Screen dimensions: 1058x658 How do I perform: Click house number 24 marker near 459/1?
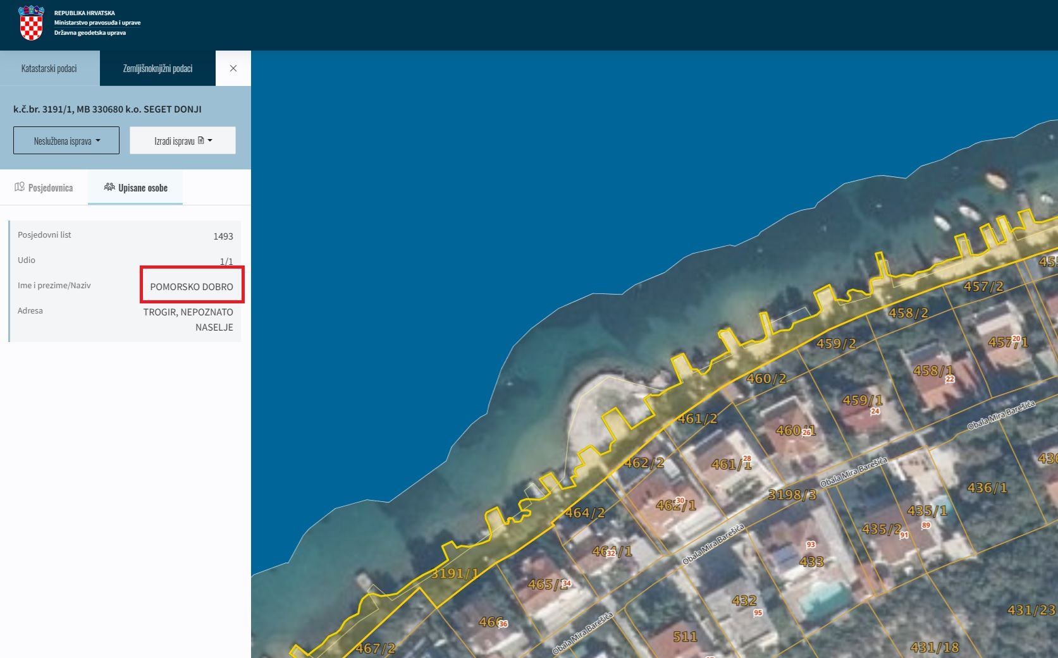click(875, 411)
